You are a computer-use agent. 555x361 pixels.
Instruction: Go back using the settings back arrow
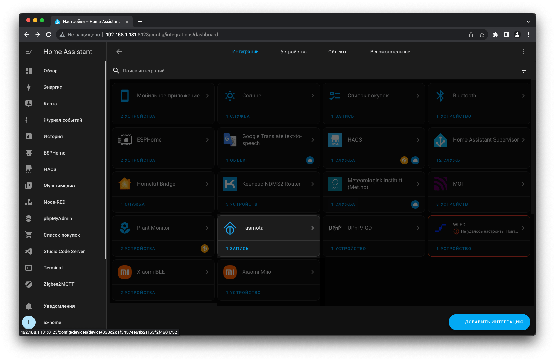pos(119,52)
